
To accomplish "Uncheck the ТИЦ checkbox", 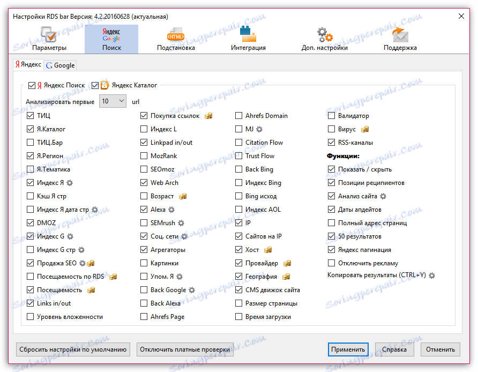I will 30,116.
